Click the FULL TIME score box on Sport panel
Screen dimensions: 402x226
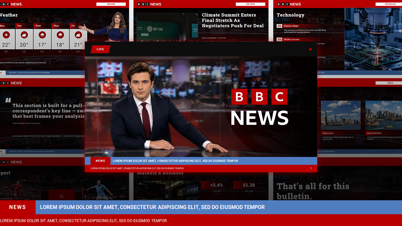(x=62, y=195)
